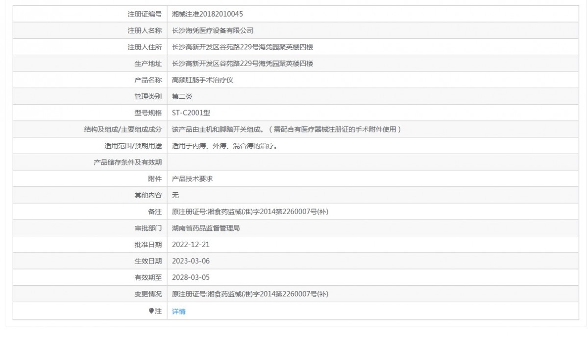
Task: Select the 型号规格 label
Action: coord(148,113)
